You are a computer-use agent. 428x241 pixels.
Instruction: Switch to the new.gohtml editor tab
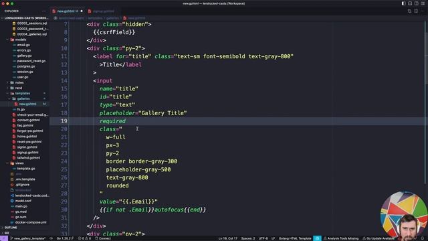click(68, 11)
